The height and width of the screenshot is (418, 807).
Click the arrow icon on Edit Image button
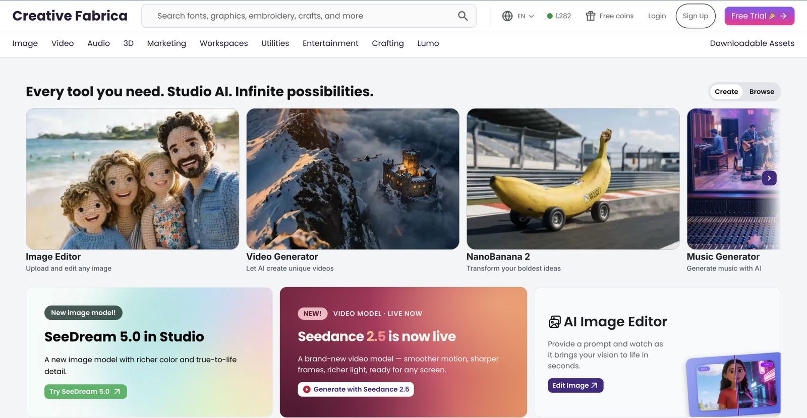(x=594, y=386)
